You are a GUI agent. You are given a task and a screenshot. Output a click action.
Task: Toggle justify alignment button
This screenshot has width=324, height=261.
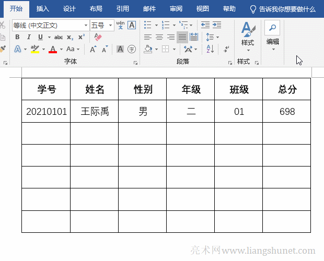(x=182, y=37)
